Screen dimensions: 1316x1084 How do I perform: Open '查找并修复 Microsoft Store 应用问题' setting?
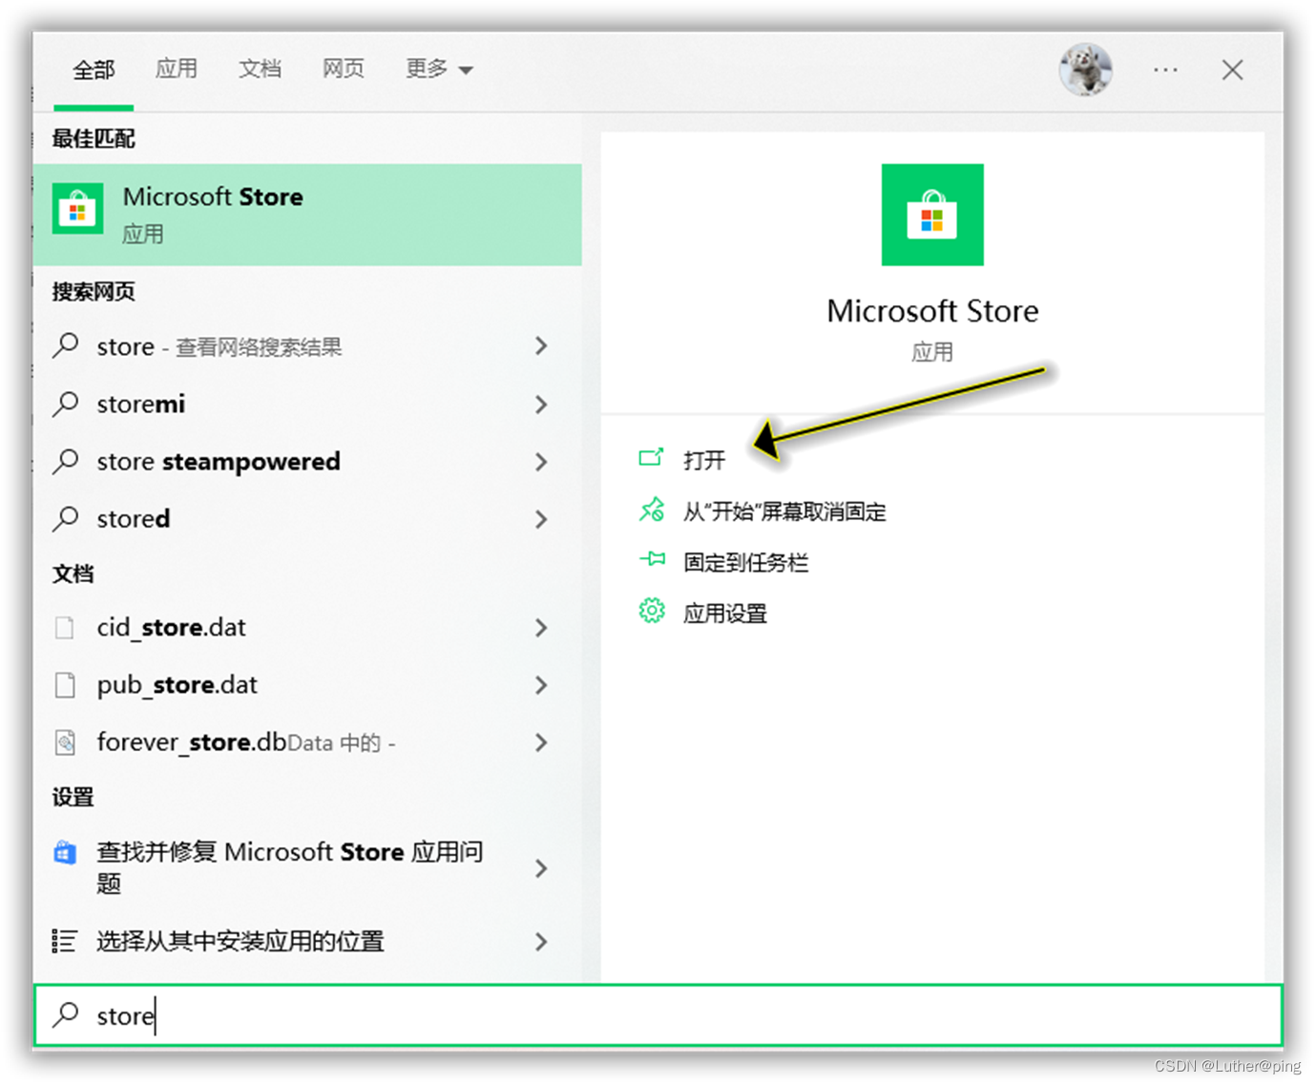307,867
